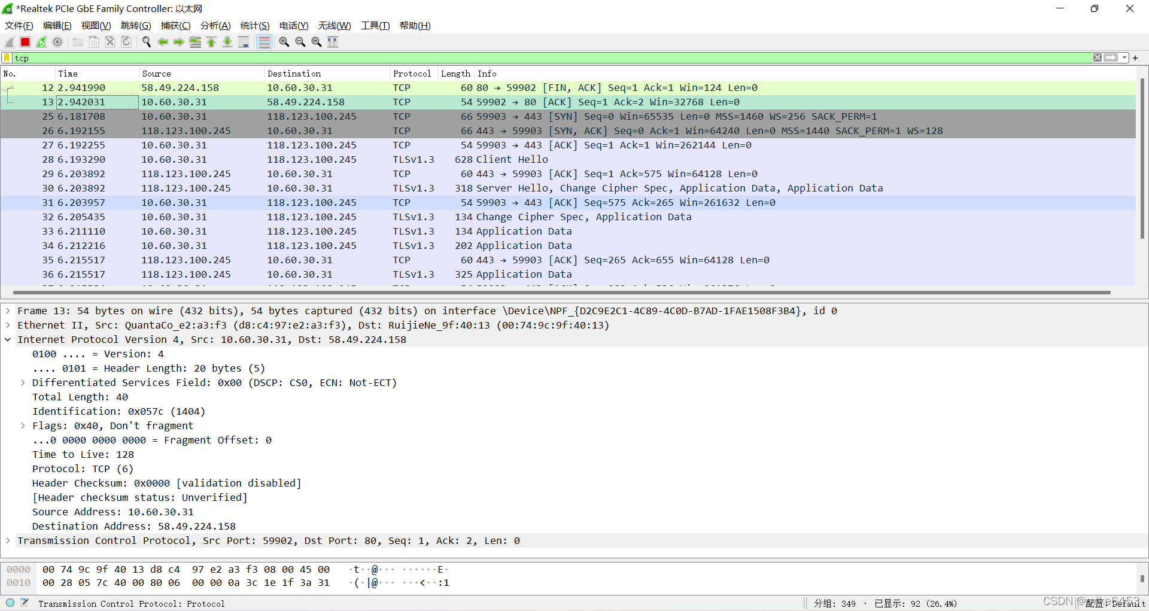Open the 统计(S) menu

tap(255, 26)
